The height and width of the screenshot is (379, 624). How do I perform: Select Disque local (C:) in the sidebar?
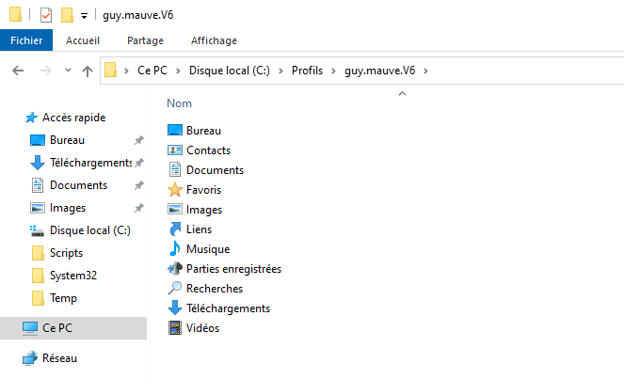coord(90,230)
